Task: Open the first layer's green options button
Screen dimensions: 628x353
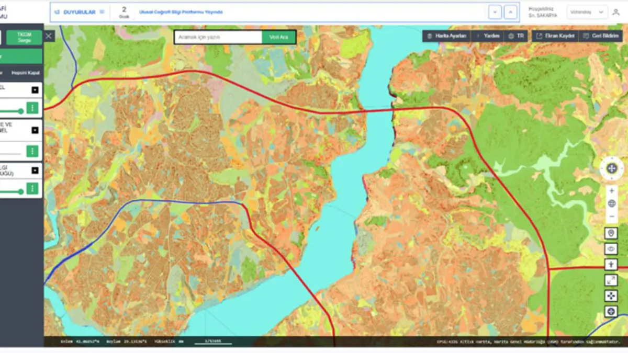Action: pyautogui.click(x=33, y=108)
